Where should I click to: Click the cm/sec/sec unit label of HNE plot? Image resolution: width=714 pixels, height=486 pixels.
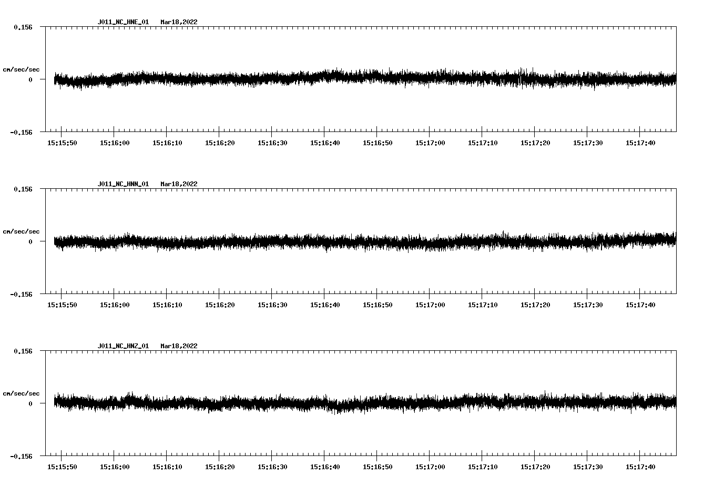(21, 69)
